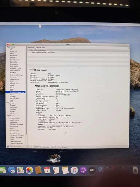The image size is (140, 187).
Task: Select Audio in the sidebar
Action: pos(12,53)
